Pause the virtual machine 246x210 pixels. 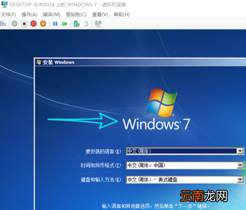click(55, 24)
